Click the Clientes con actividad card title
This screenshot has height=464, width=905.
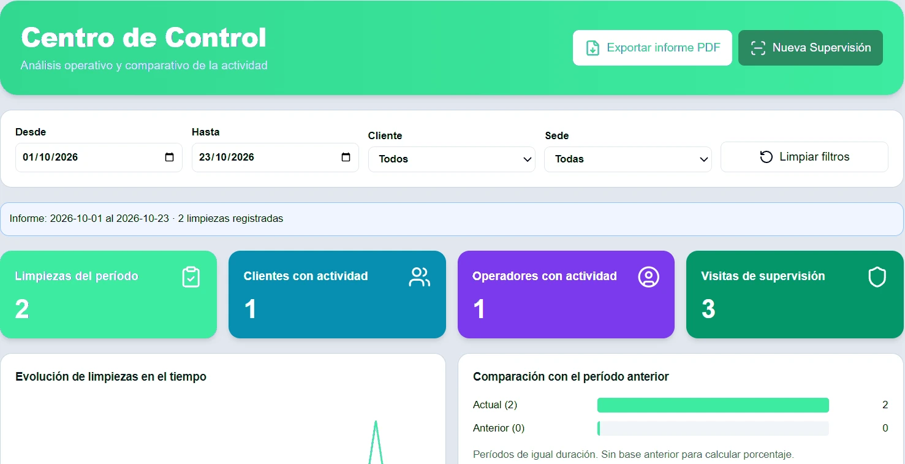click(x=306, y=276)
